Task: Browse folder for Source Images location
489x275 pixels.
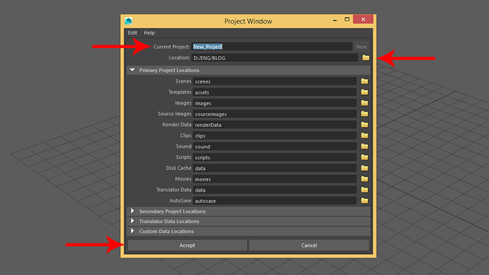Action: pyautogui.click(x=364, y=114)
